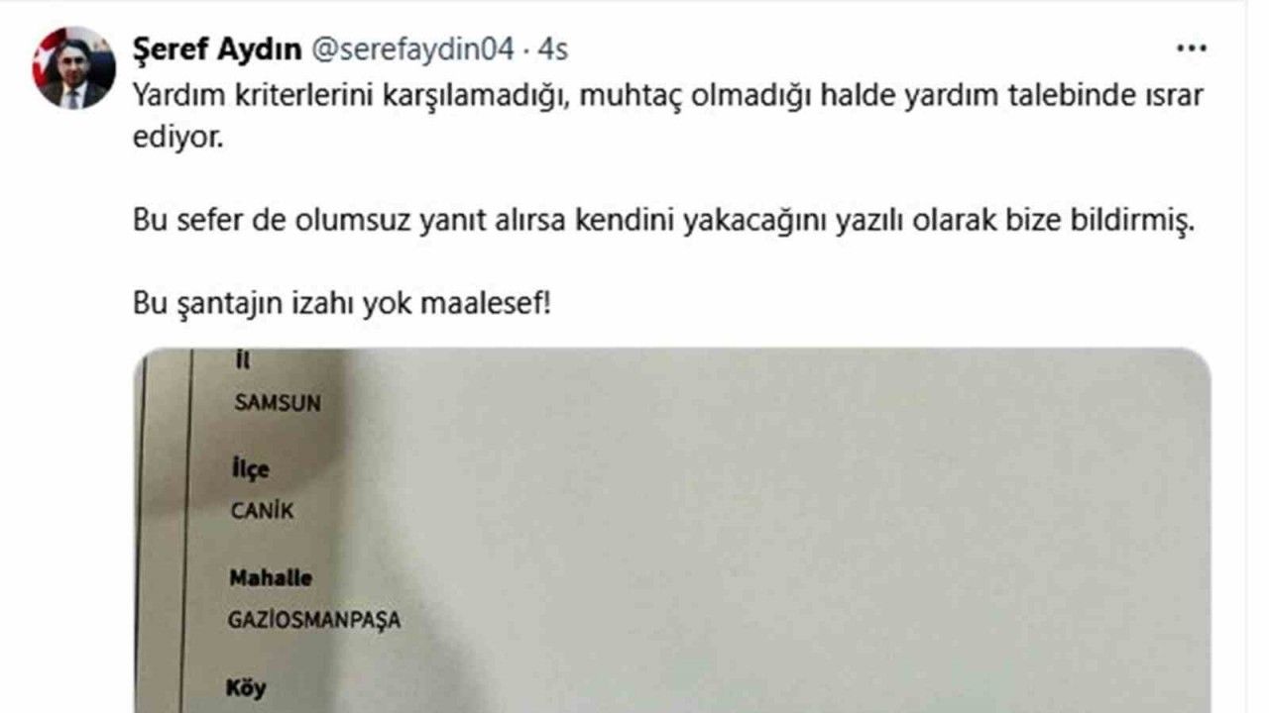This screenshot has height=713, width=1269.
Task: Open the attached document photo
Action: tap(672, 531)
